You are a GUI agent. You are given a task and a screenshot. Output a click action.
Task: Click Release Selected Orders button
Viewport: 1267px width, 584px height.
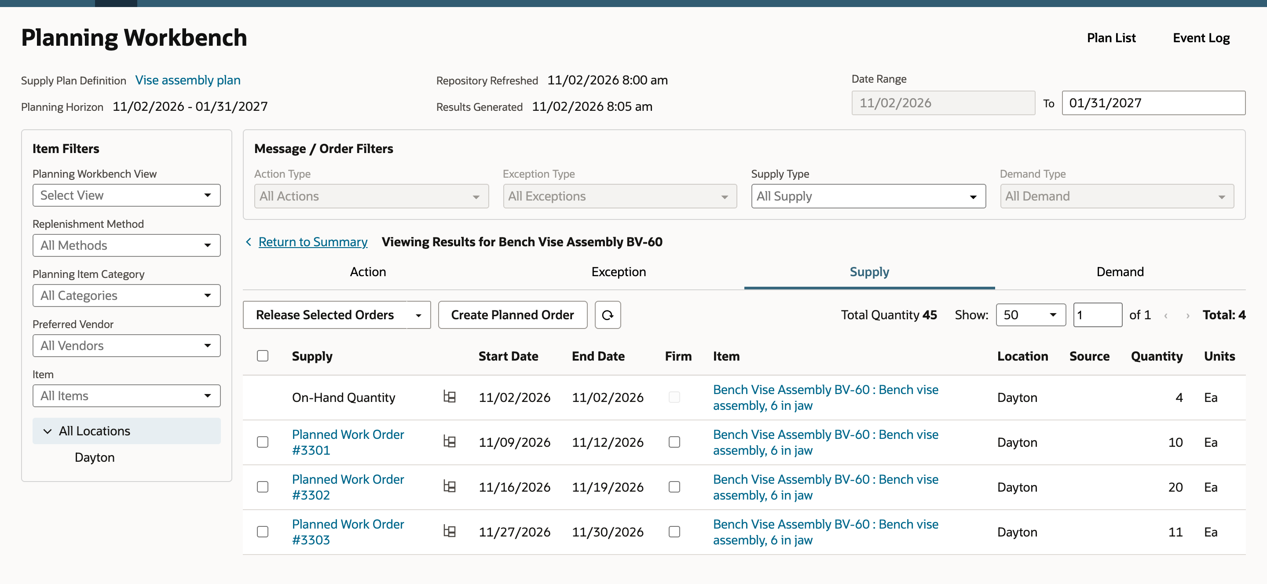(325, 314)
